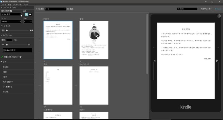The width and height of the screenshot is (223, 120).
Task: Click the Kindle Previewer app icon
Action: (x=1, y=2)
